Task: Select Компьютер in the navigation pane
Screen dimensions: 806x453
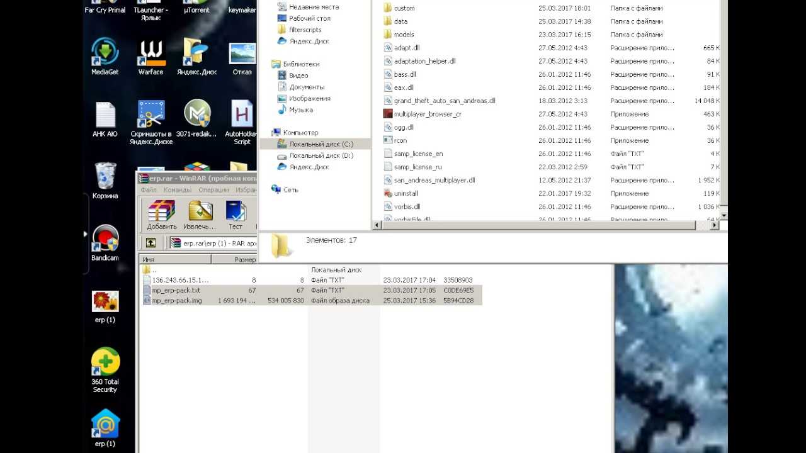Action: (295, 133)
